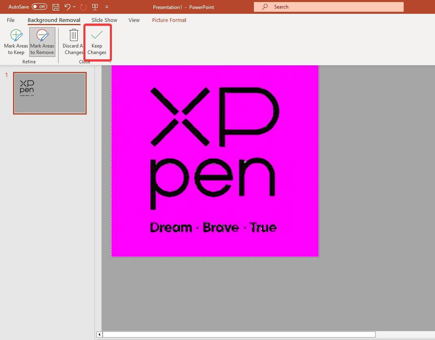Screen dimensions: 435x340
Task: Toggle the AutoSave switch
Action: [39, 7]
